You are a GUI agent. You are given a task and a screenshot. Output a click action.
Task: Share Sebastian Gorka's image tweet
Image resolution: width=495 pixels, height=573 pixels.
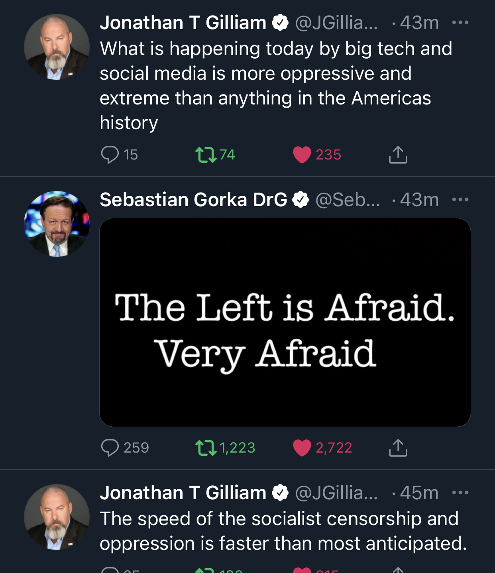click(x=398, y=448)
